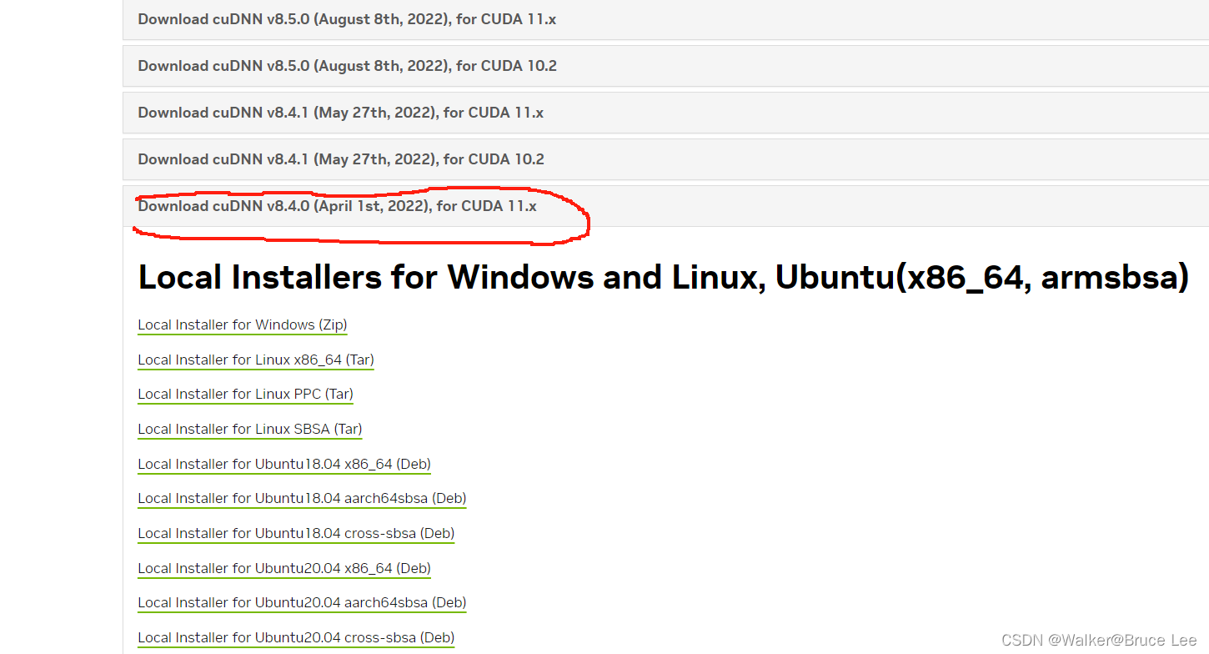The height and width of the screenshot is (654, 1209).
Task: Select the Local Installers for Windows and Linux heading
Action: (x=663, y=278)
